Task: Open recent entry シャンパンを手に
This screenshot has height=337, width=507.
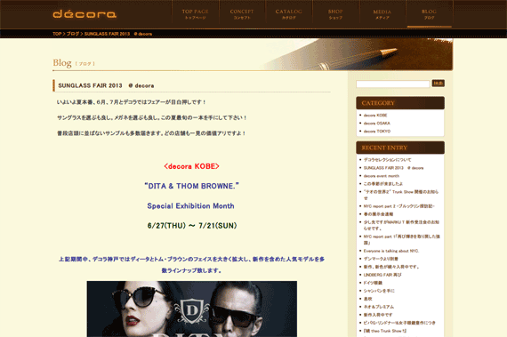Action: 379,291
